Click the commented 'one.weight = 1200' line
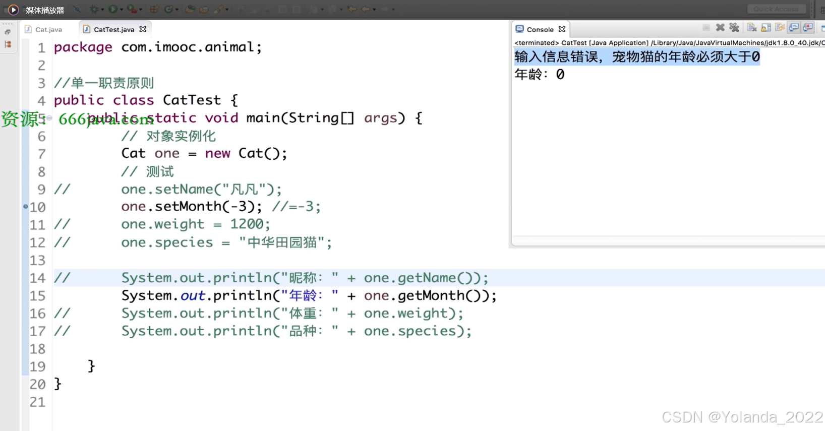Screen dimensions: 825x431 (x=196, y=224)
